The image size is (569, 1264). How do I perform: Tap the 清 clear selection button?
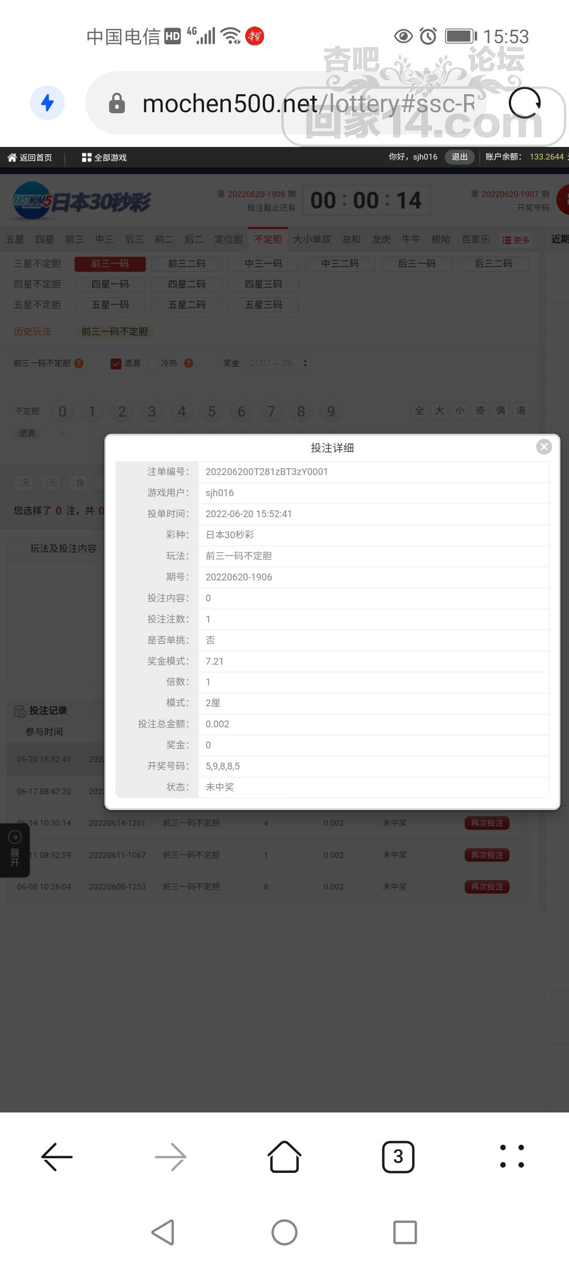click(521, 411)
